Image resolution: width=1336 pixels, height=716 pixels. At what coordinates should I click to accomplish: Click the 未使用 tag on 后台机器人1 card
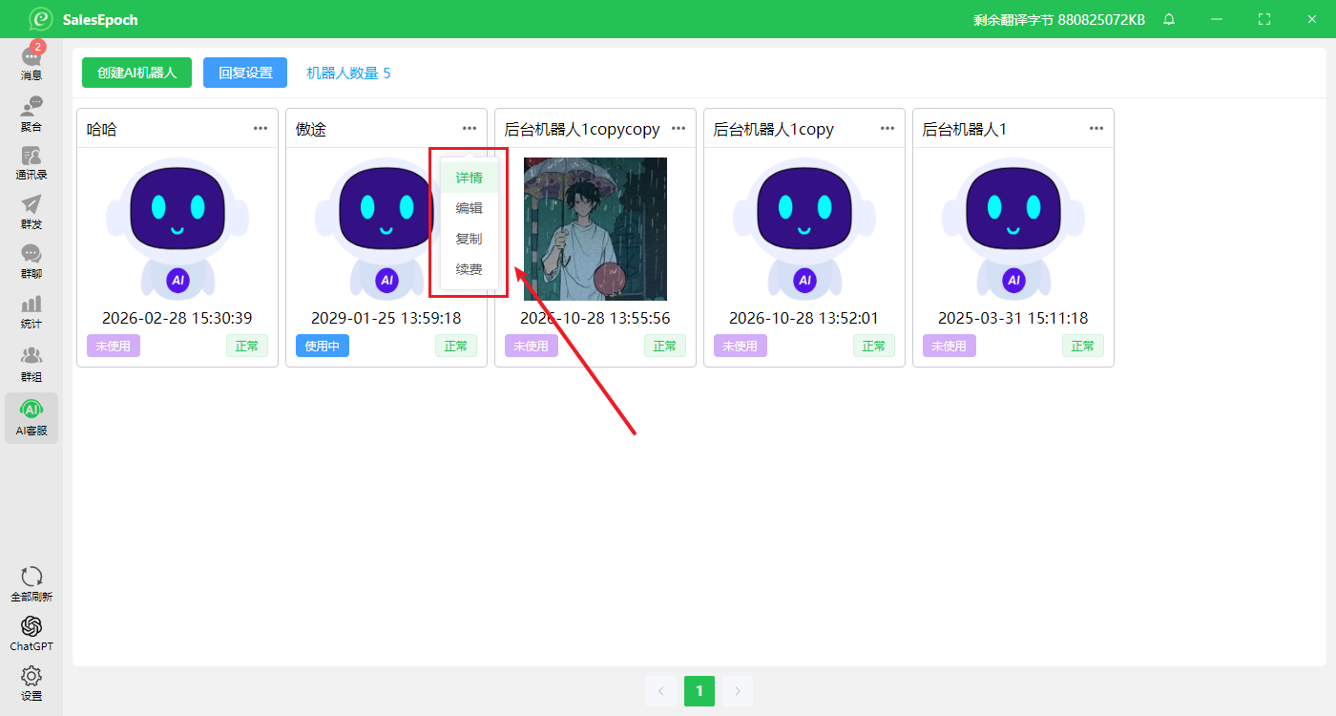click(950, 346)
